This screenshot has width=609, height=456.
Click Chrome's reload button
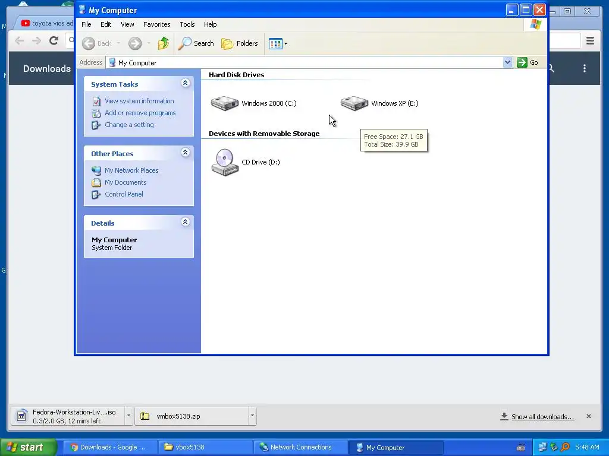point(54,40)
